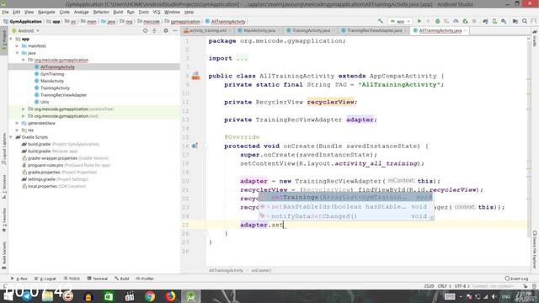Hide the Project panel with minus icon
Screen dimensions: 539x303
point(175,30)
